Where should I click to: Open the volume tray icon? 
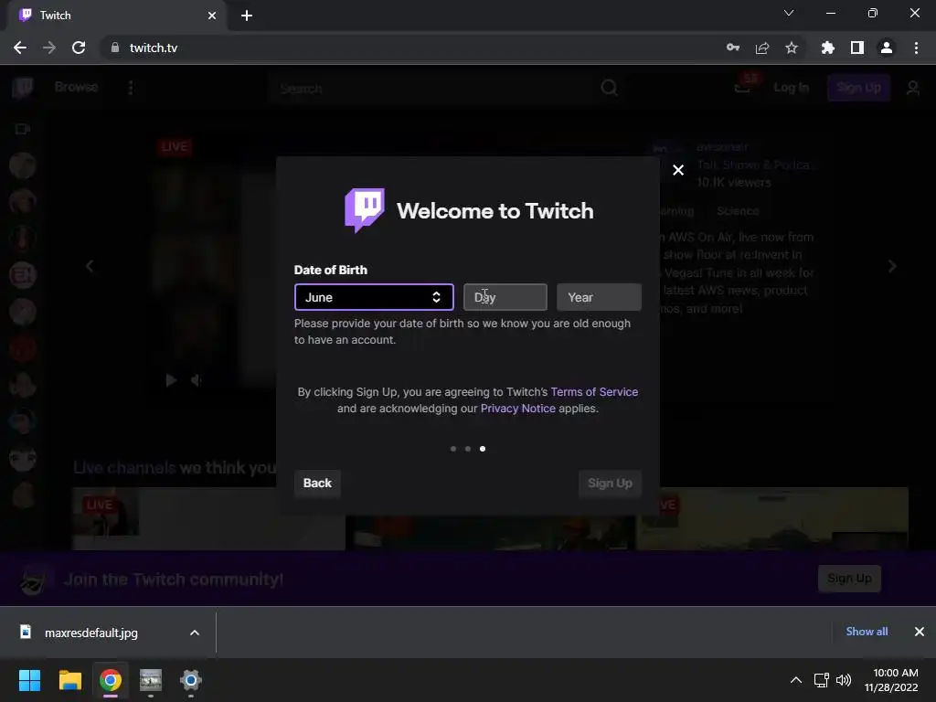coord(844,680)
